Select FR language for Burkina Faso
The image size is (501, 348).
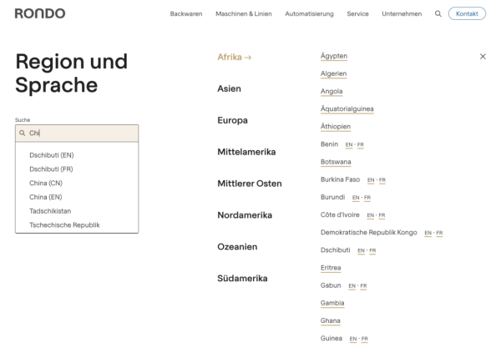click(382, 180)
